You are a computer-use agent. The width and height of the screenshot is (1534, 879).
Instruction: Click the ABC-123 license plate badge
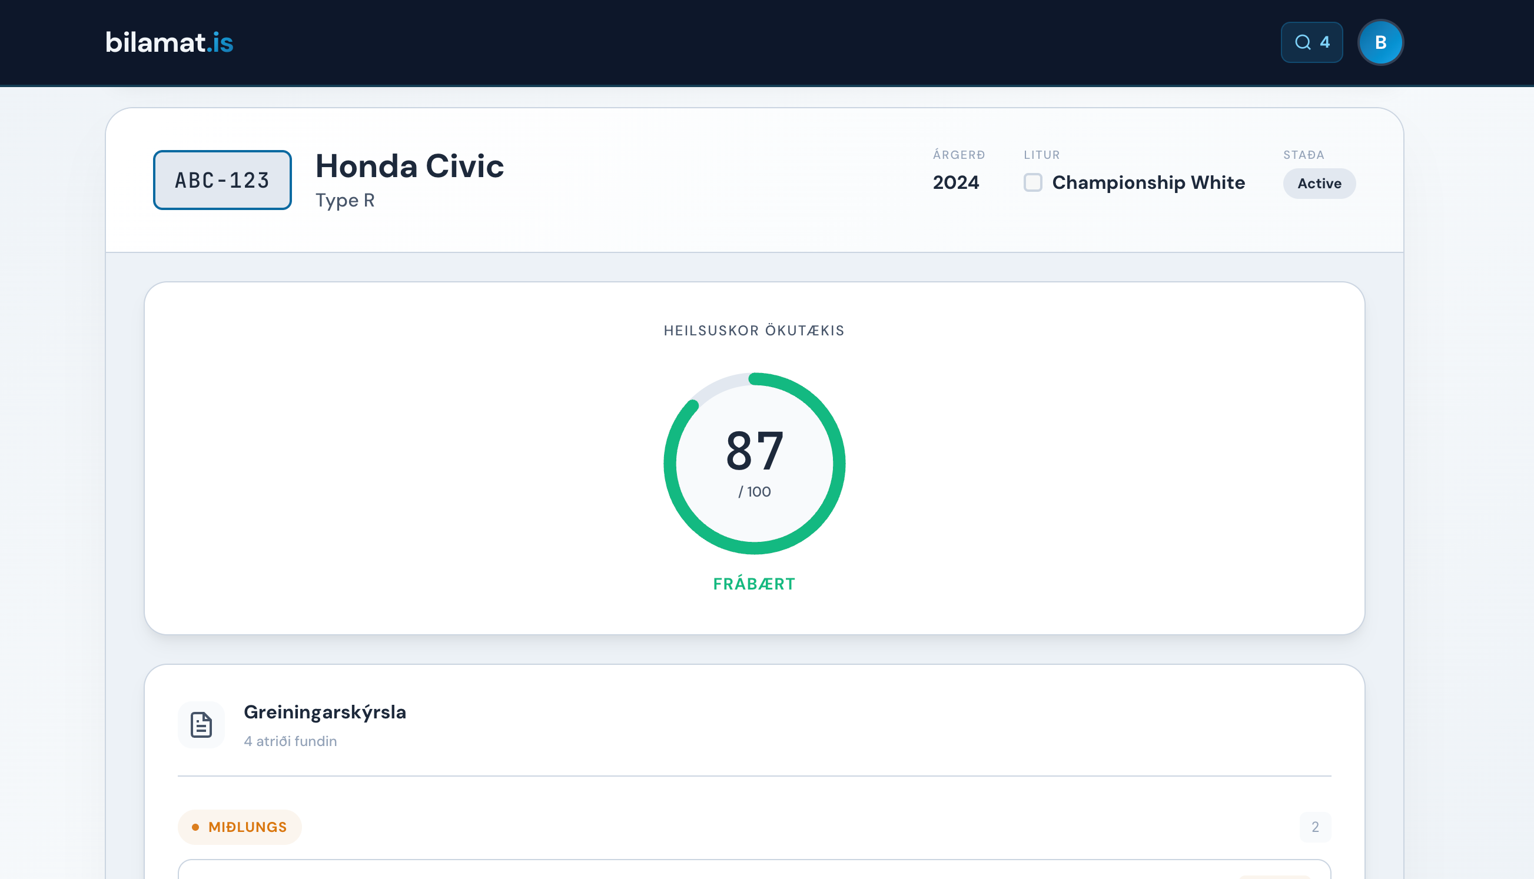[223, 180]
